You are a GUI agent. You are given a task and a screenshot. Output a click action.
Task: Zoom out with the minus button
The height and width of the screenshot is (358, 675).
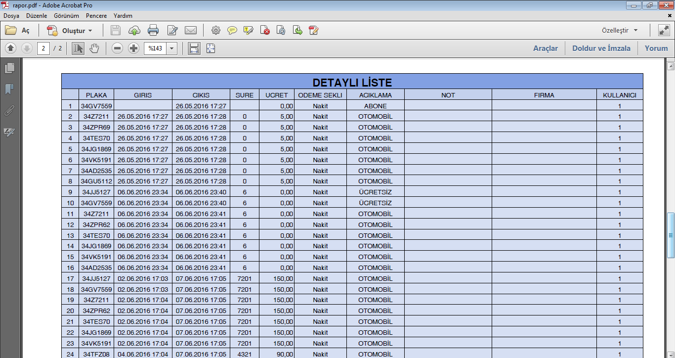click(x=117, y=48)
